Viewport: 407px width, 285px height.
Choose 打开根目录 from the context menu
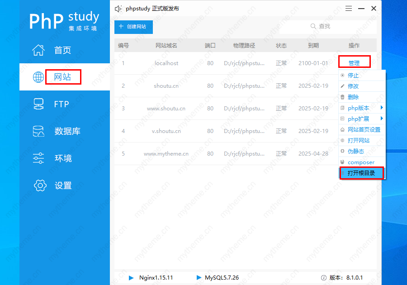coord(361,173)
